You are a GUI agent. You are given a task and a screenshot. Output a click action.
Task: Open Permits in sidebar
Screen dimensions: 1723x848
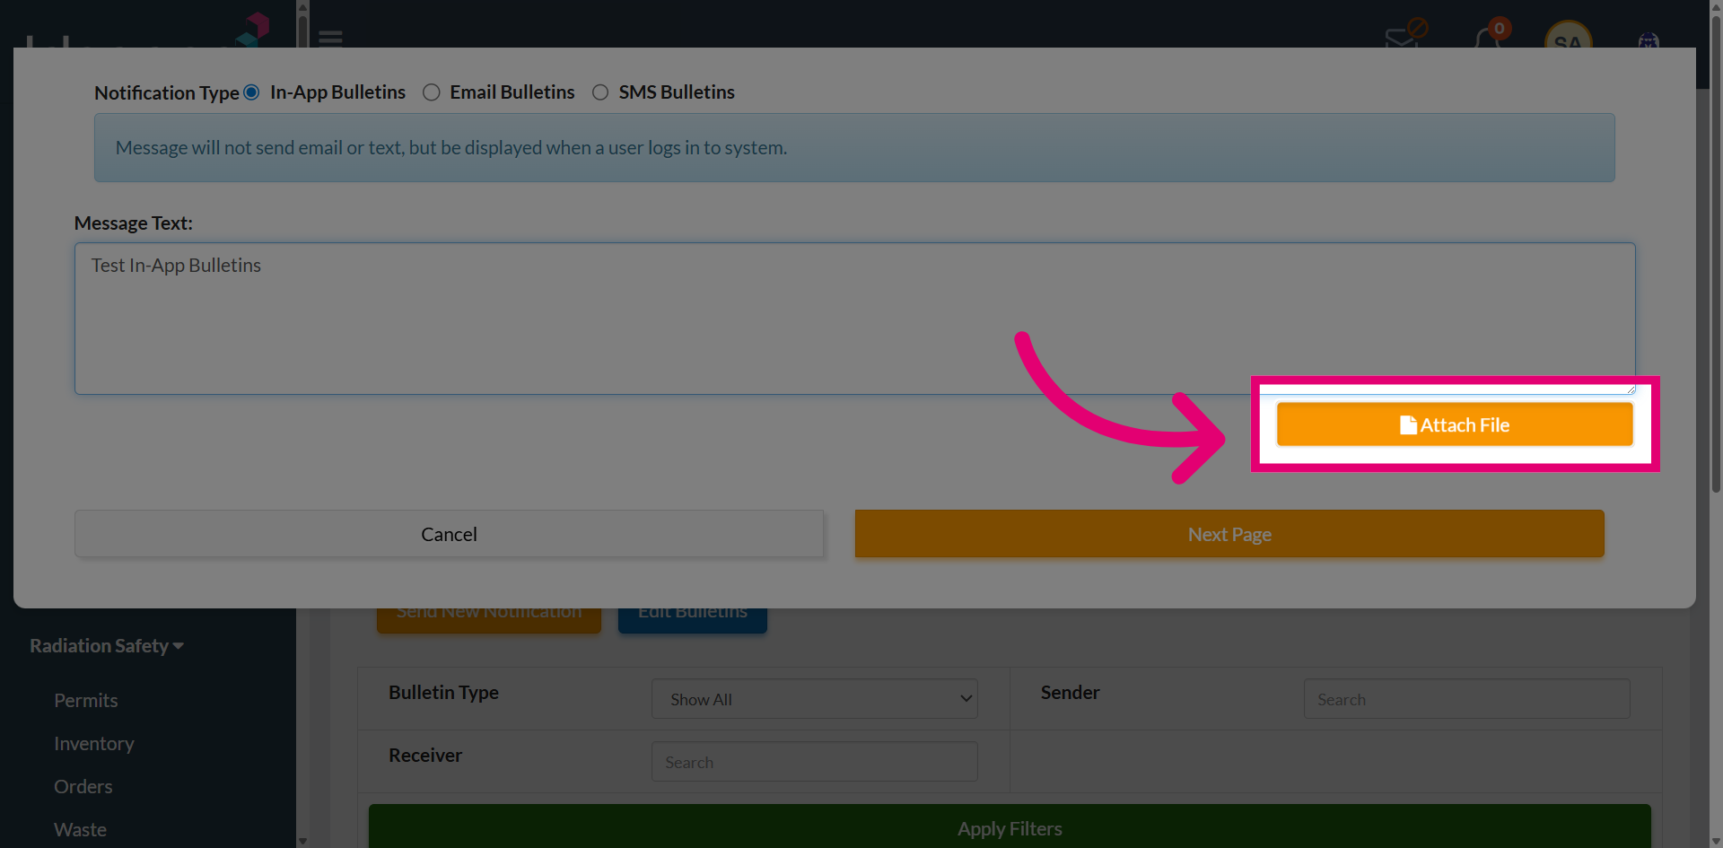[x=86, y=701]
